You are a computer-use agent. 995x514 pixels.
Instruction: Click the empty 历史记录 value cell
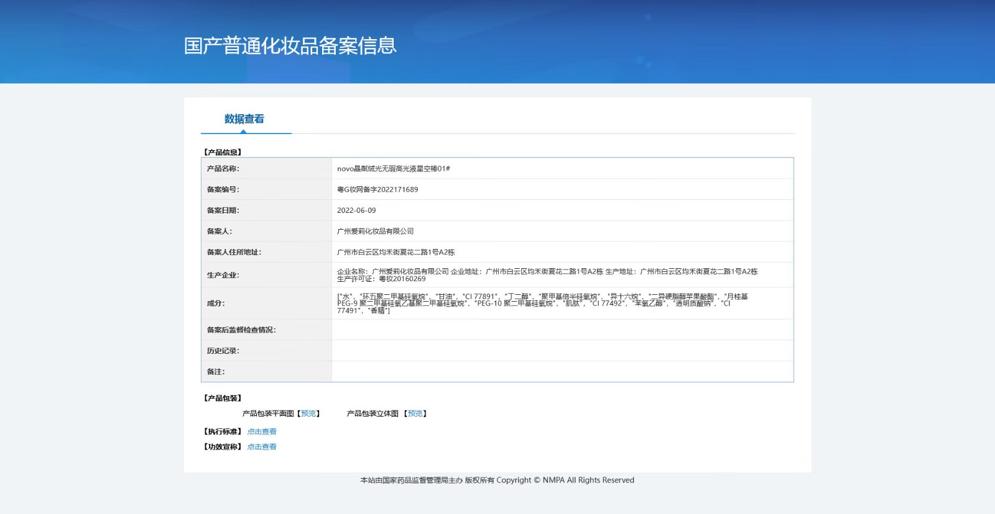coord(562,351)
